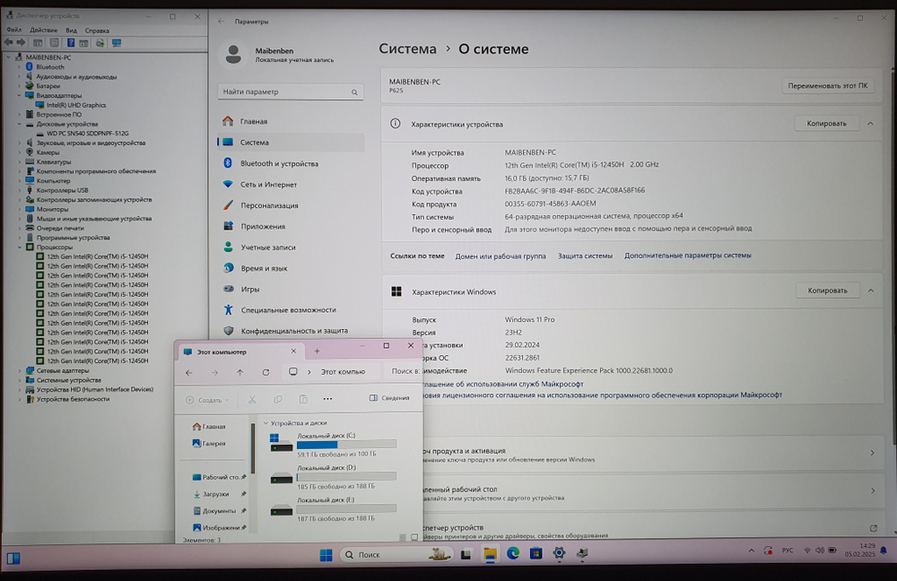
Task: Open the Игры section in Settings
Action: pos(251,289)
